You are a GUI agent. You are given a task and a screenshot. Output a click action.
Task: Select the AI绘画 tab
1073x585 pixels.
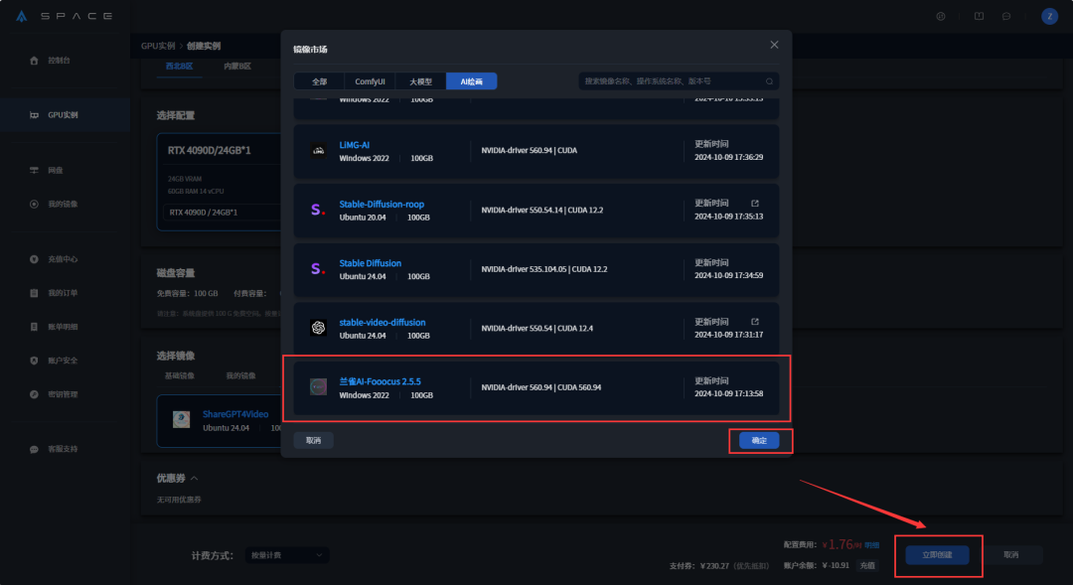click(472, 81)
